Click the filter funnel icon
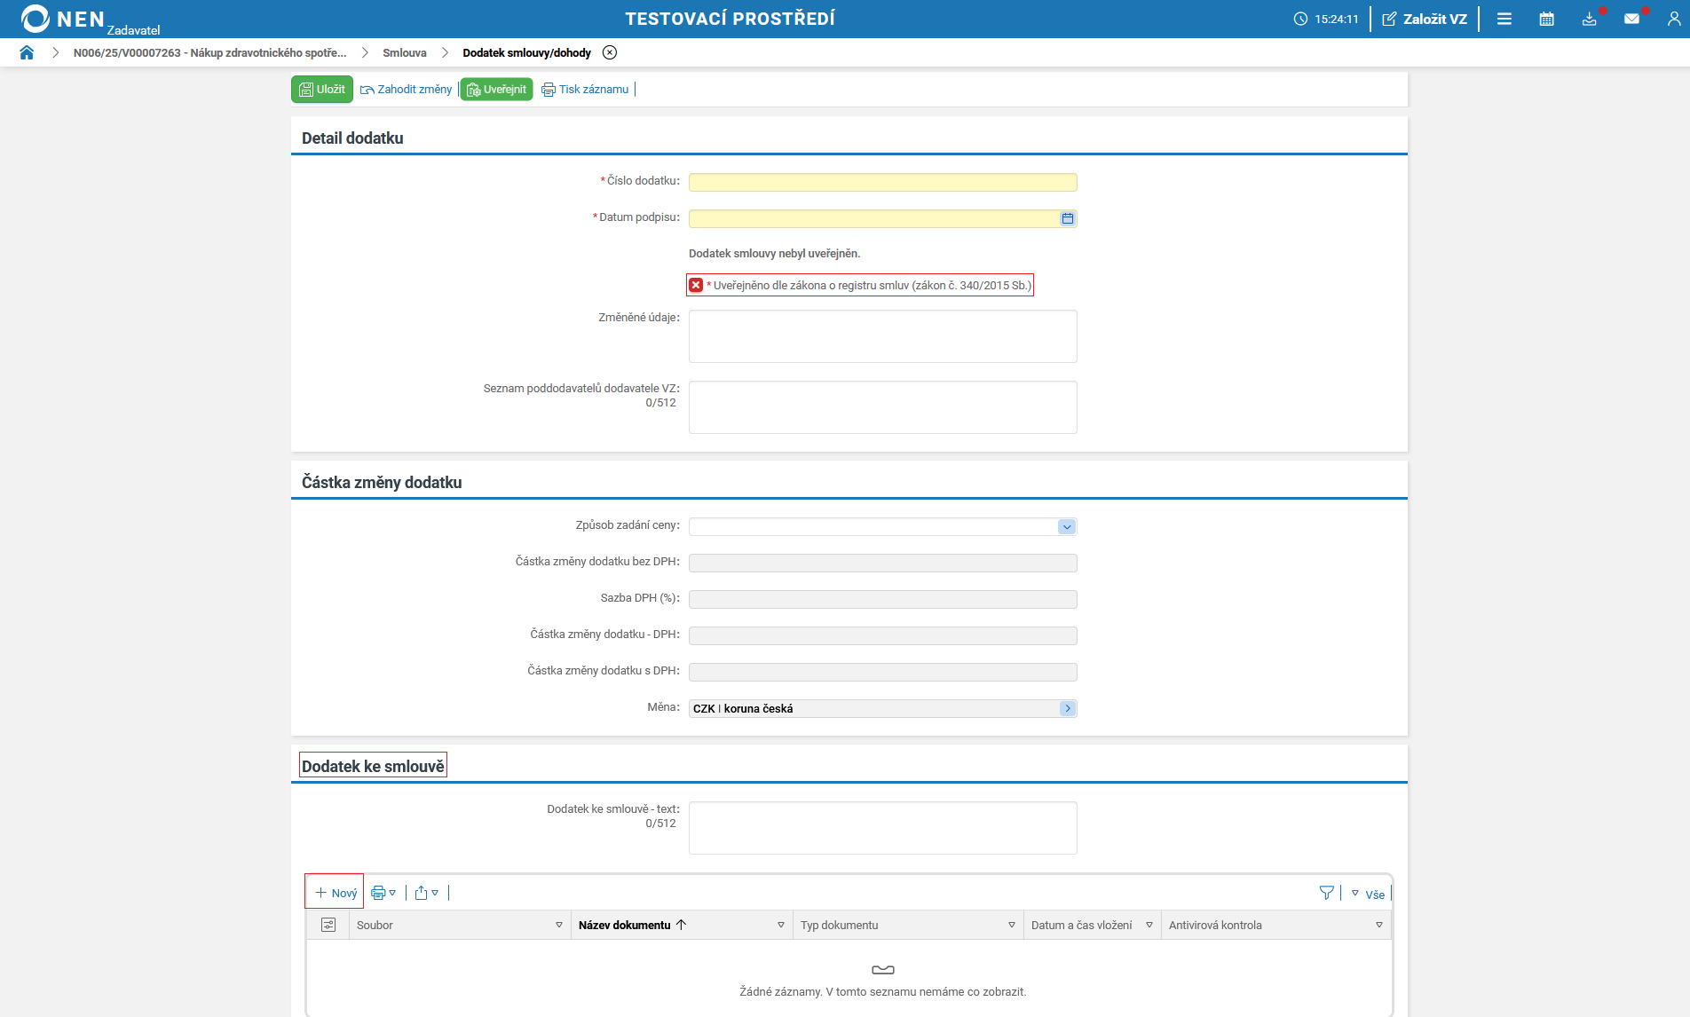This screenshot has width=1690, height=1017. [1327, 893]
